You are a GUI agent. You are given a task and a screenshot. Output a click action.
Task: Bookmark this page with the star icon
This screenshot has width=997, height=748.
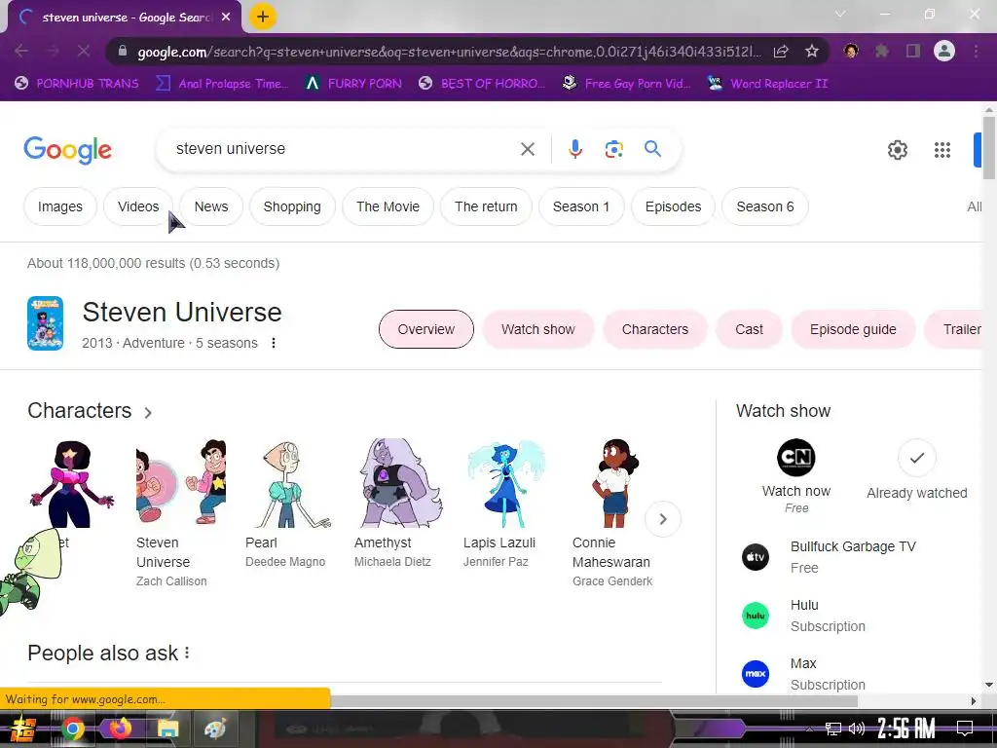[812, 52]
